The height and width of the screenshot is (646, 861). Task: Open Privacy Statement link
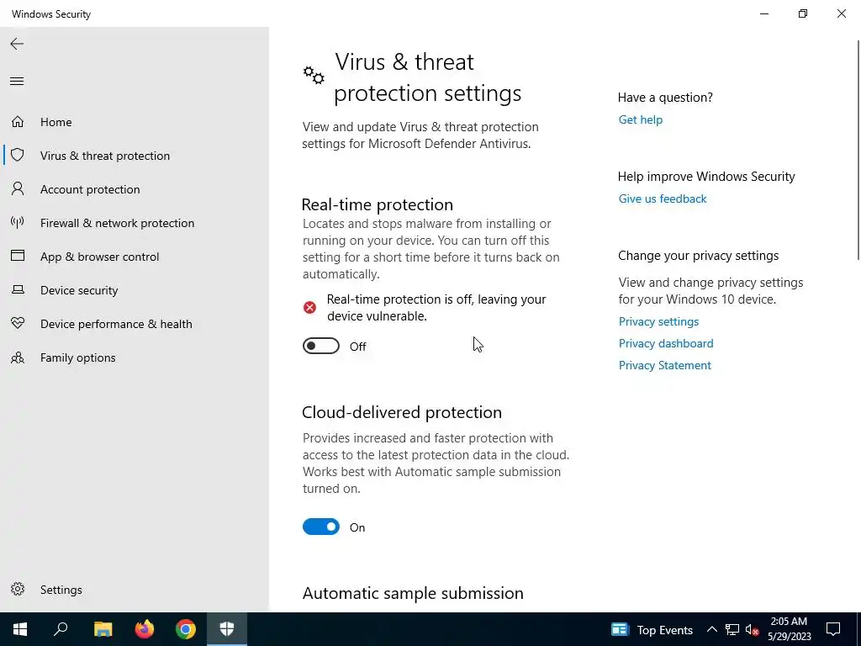(x=664, y=365)
